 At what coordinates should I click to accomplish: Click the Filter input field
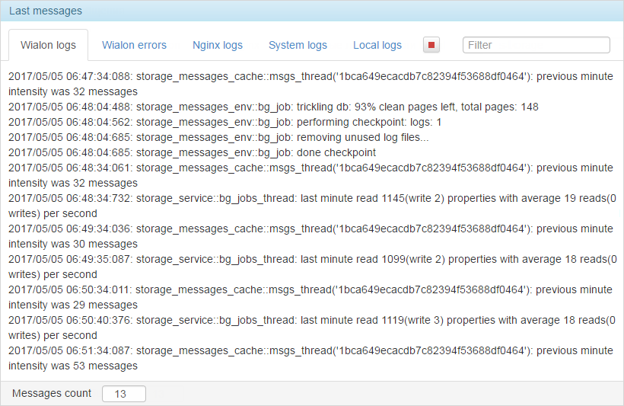pos(536,45)
